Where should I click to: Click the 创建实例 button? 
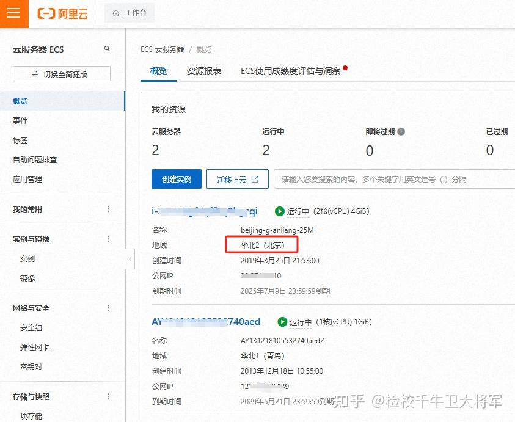[x=176, y=179]
